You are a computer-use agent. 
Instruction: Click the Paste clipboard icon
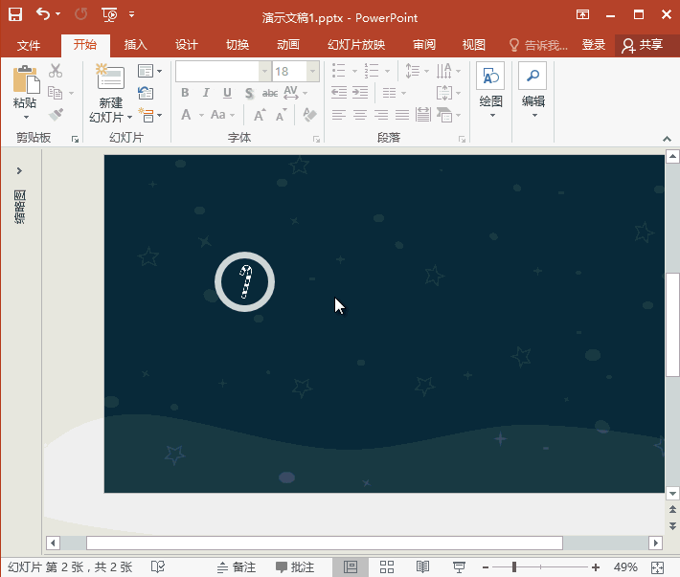tap(25, 80)
